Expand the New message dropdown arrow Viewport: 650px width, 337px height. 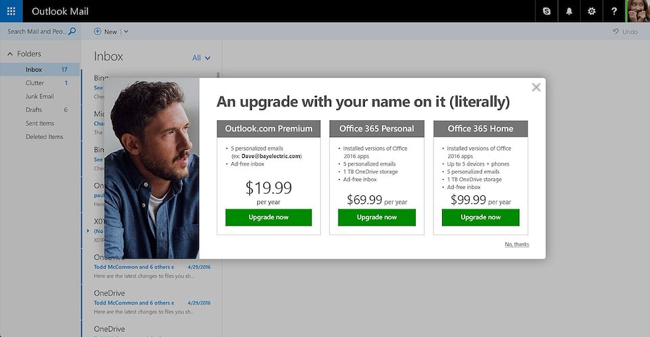click(126, 31)
